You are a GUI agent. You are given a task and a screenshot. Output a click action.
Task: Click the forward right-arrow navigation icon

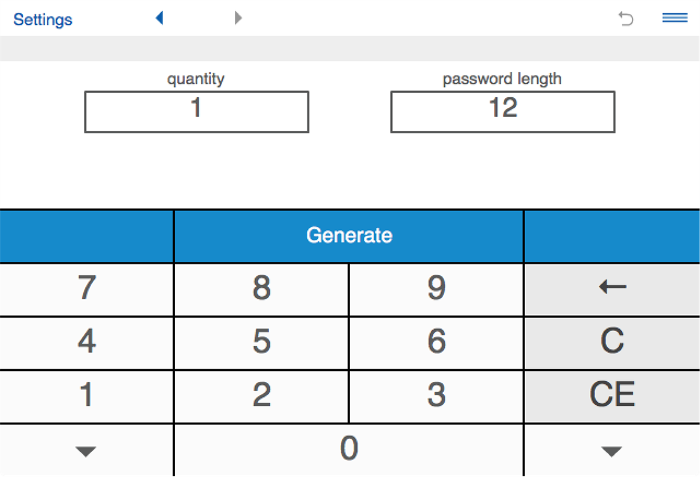238,18
